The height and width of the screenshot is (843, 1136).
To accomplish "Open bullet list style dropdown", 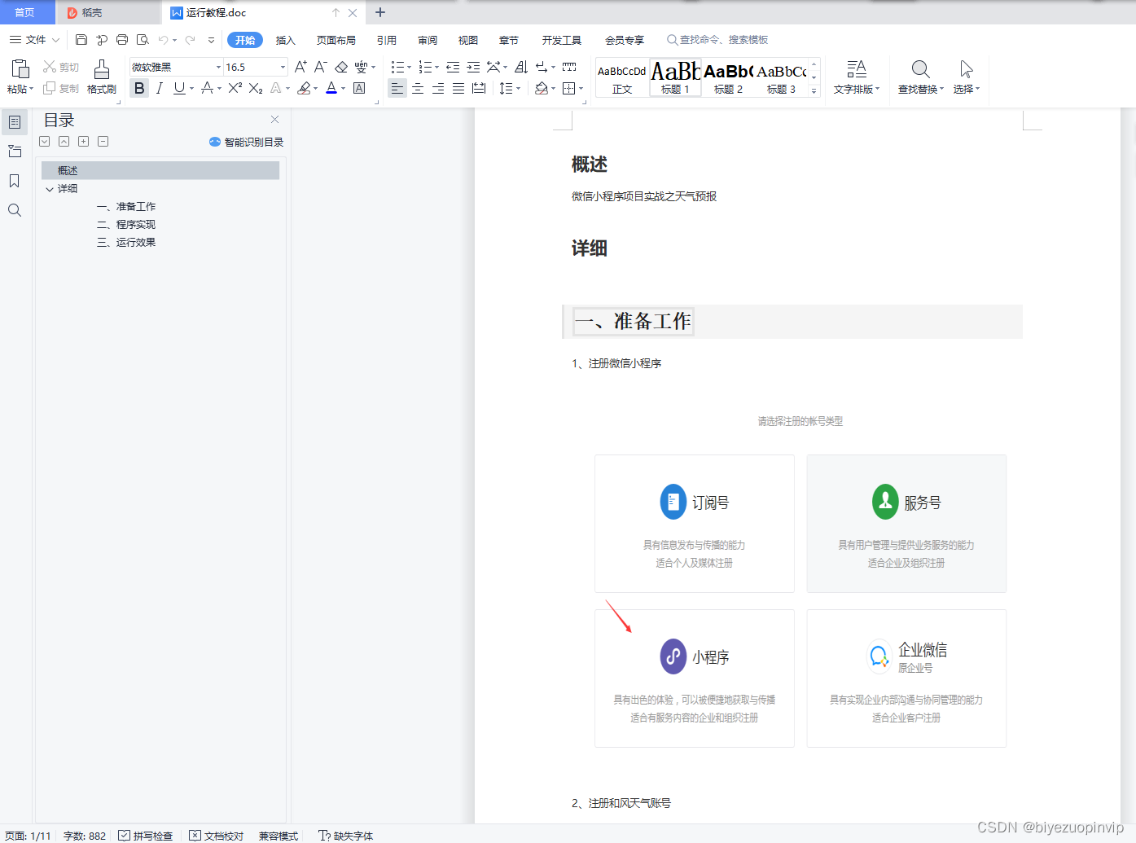I will pos(409,67).
